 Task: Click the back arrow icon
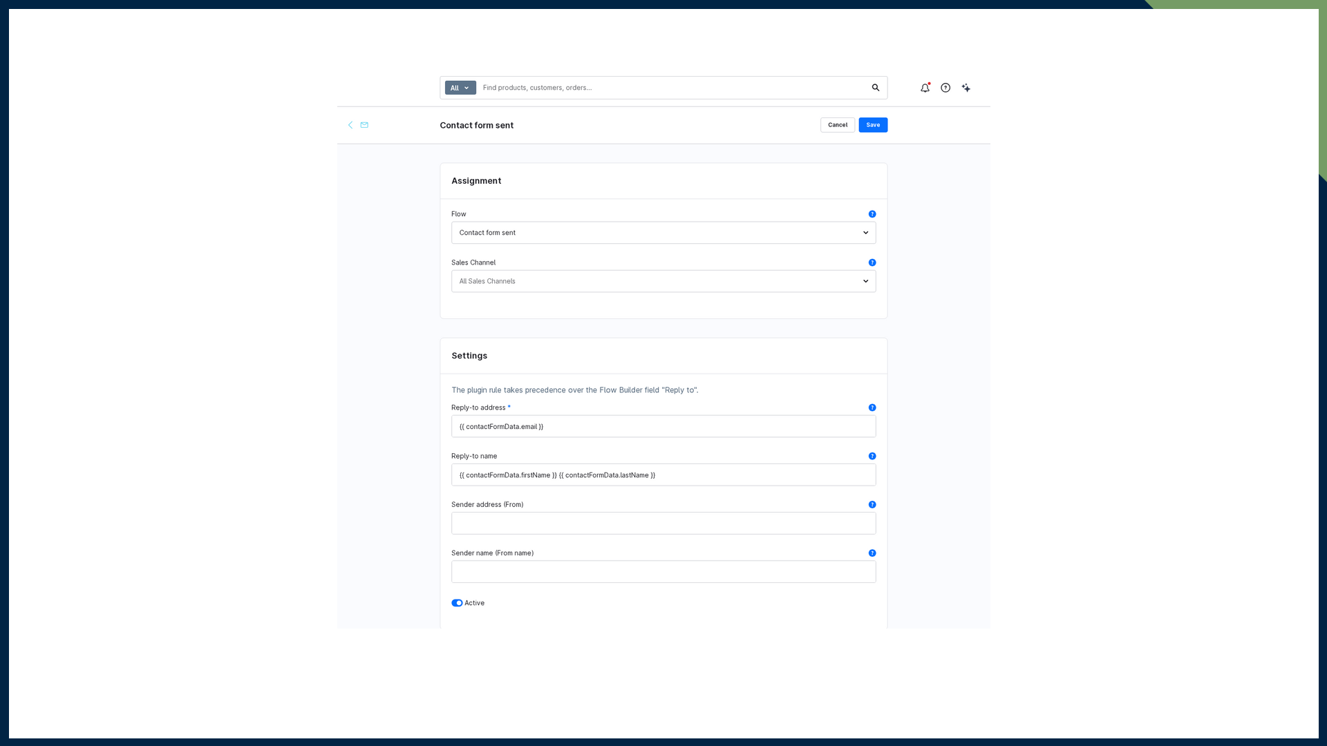point(350,125)
